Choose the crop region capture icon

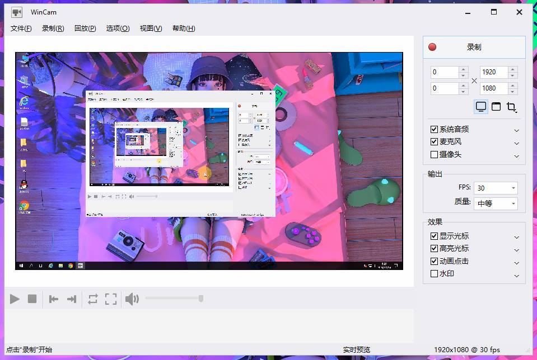511,107
